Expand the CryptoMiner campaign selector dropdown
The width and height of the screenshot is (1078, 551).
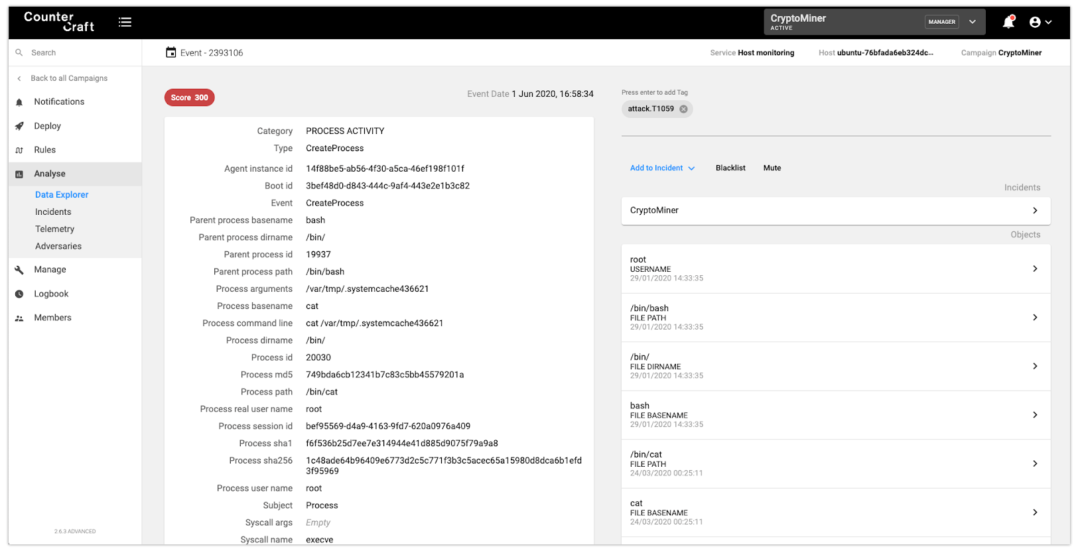[972, 22]
